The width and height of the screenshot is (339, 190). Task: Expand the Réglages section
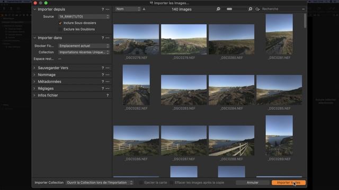click(34, 89)
